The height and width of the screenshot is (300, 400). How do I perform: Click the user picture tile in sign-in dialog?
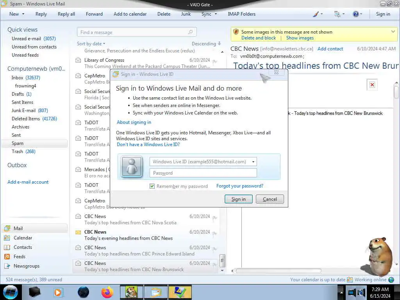point(132,166)
